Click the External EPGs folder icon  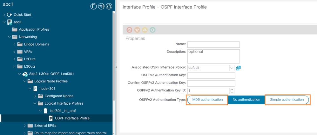click(x=30, y=126)
